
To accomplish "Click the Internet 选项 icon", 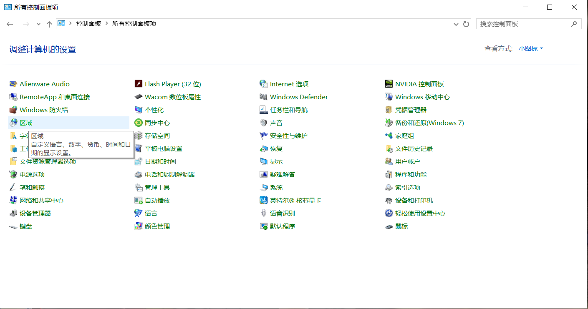I will pyautogui.click(x=263, y=84).
